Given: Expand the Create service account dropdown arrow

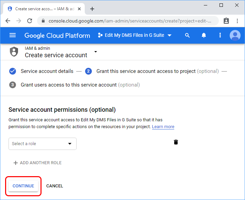Looking at the screenshot, I should [96, 52].
